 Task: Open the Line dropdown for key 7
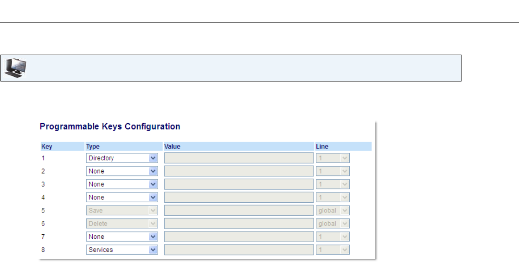pyautogui.click(x=333, y=237)
